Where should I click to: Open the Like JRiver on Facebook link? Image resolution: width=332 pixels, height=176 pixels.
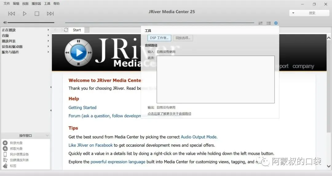91,145
